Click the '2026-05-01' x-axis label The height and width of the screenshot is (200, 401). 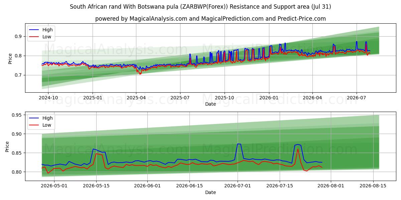pos(54,186)
